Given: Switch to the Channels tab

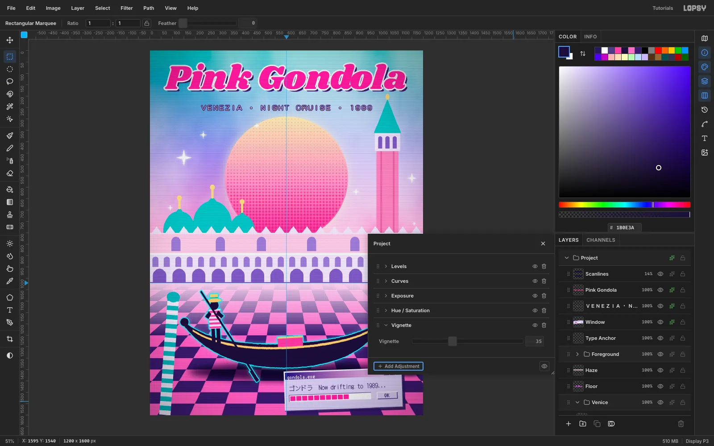Looking at the screenshot, I should point(601,240).
